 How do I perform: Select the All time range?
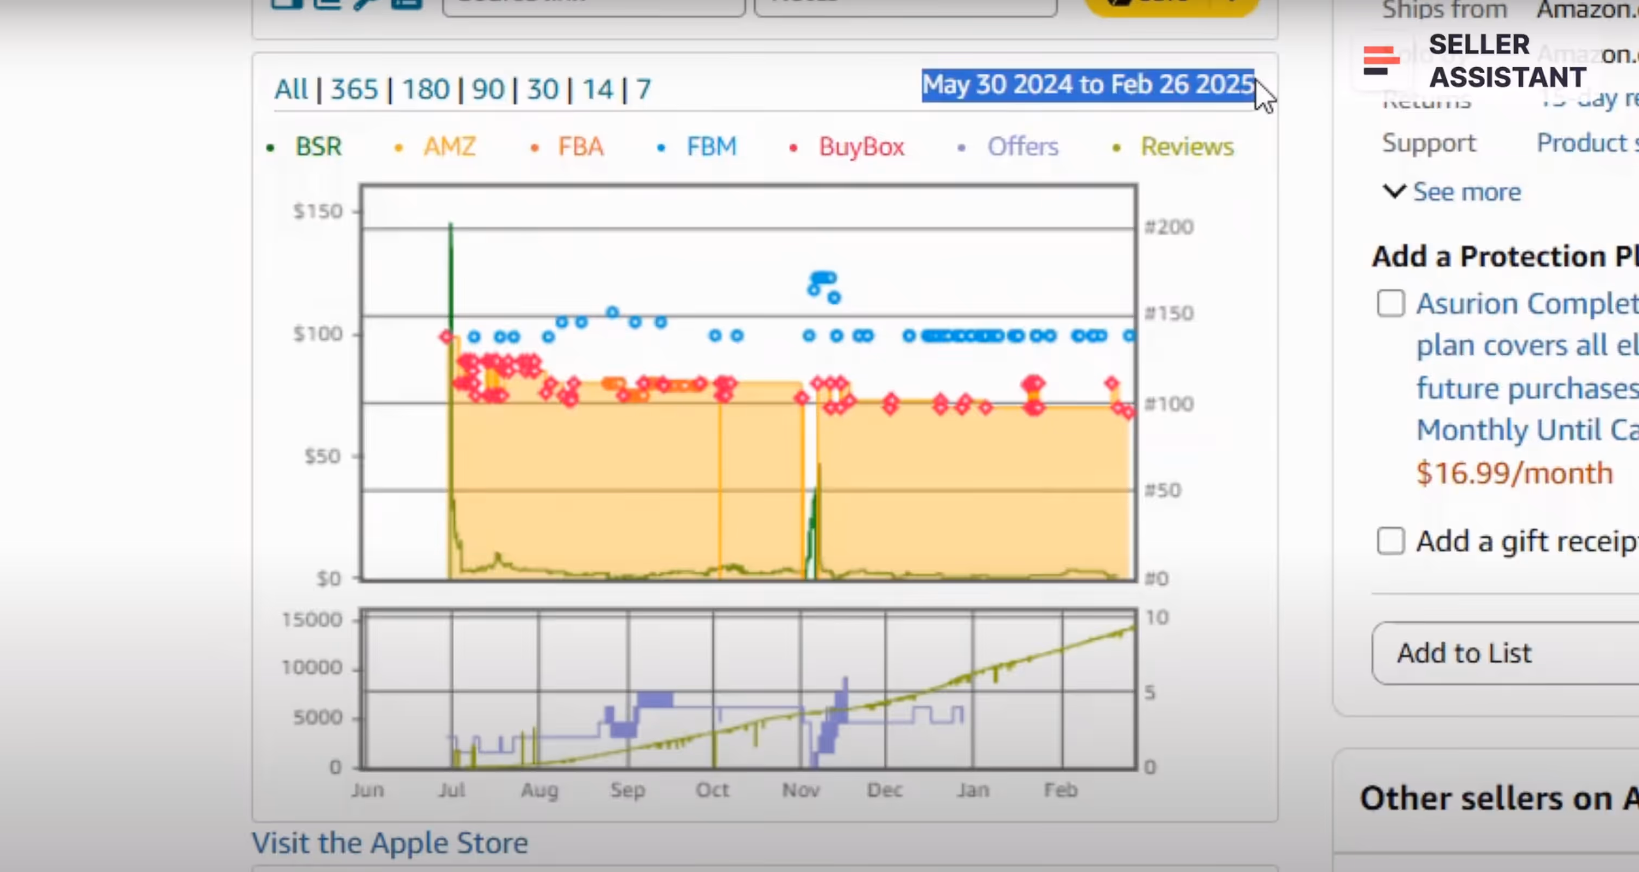291,89
